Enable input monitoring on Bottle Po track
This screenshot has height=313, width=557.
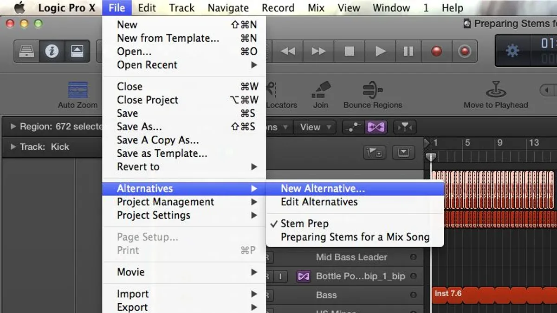280,276
